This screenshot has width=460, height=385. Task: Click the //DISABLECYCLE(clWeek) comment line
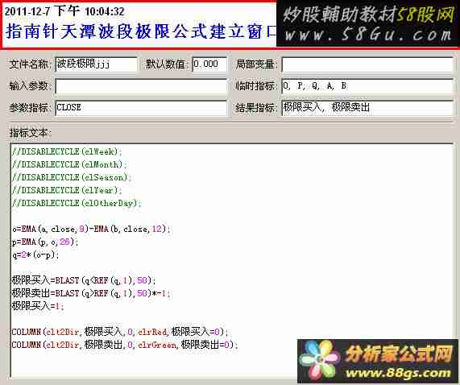pyautogui.click(x=67, y=151)
